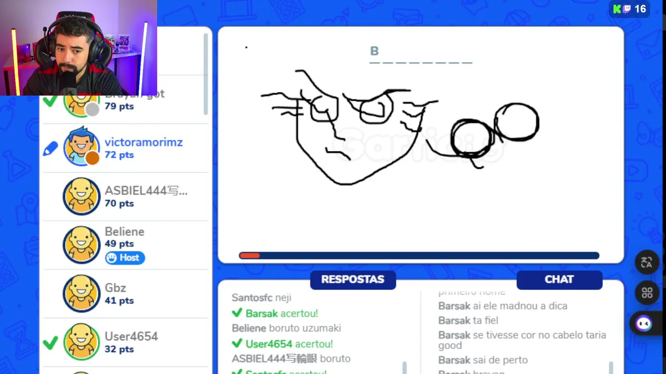Click the green Kick logo icon
Screen dimensions: 666x374
coord(617,9)
